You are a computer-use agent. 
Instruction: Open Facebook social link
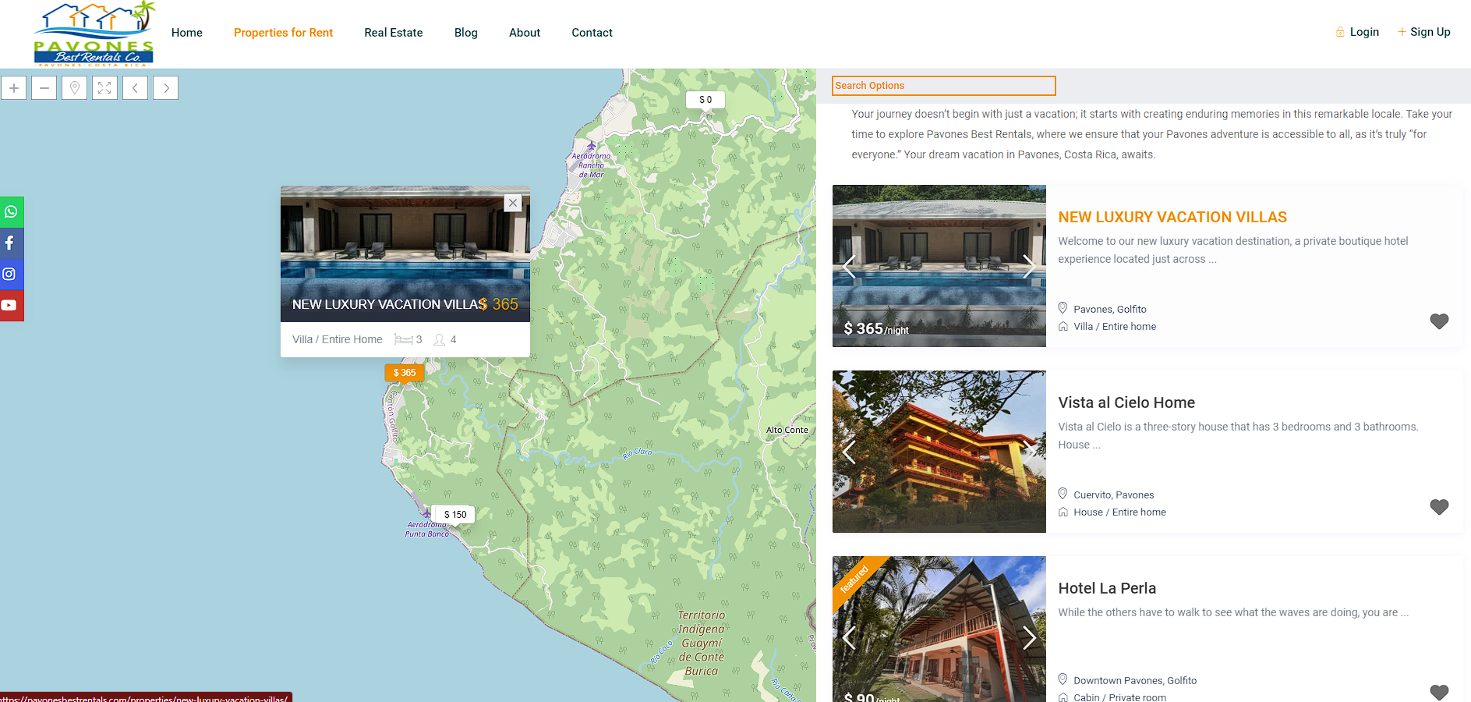point(11,243)
